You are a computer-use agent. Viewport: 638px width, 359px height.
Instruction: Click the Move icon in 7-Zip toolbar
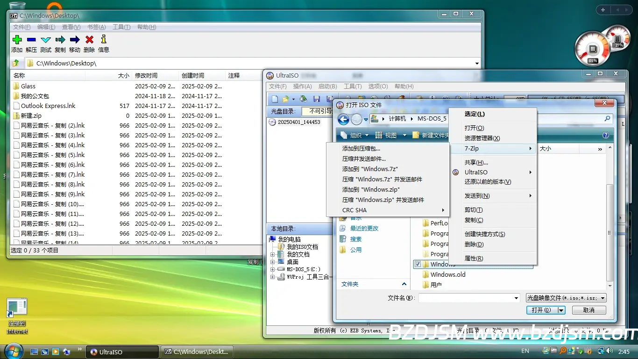coord(75,40)
